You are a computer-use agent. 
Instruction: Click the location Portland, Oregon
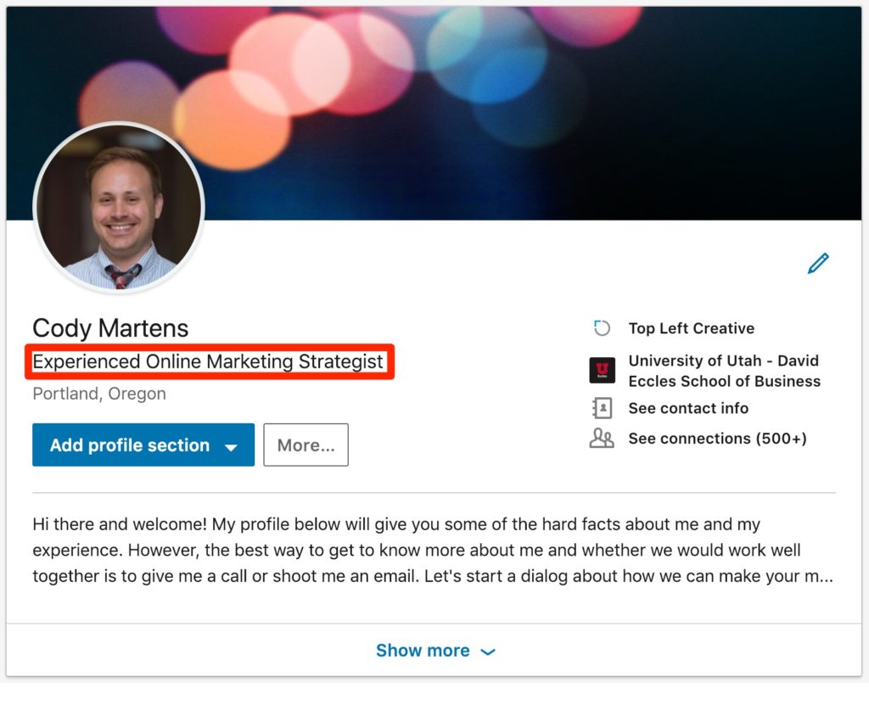pos(99,394)
